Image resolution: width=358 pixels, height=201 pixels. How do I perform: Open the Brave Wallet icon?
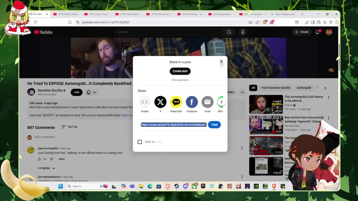319,22
